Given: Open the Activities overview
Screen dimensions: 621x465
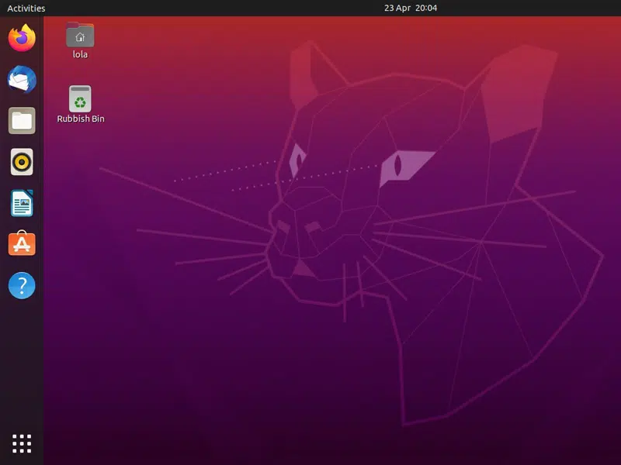Looking at the screenshot, I should pos(26,8).
